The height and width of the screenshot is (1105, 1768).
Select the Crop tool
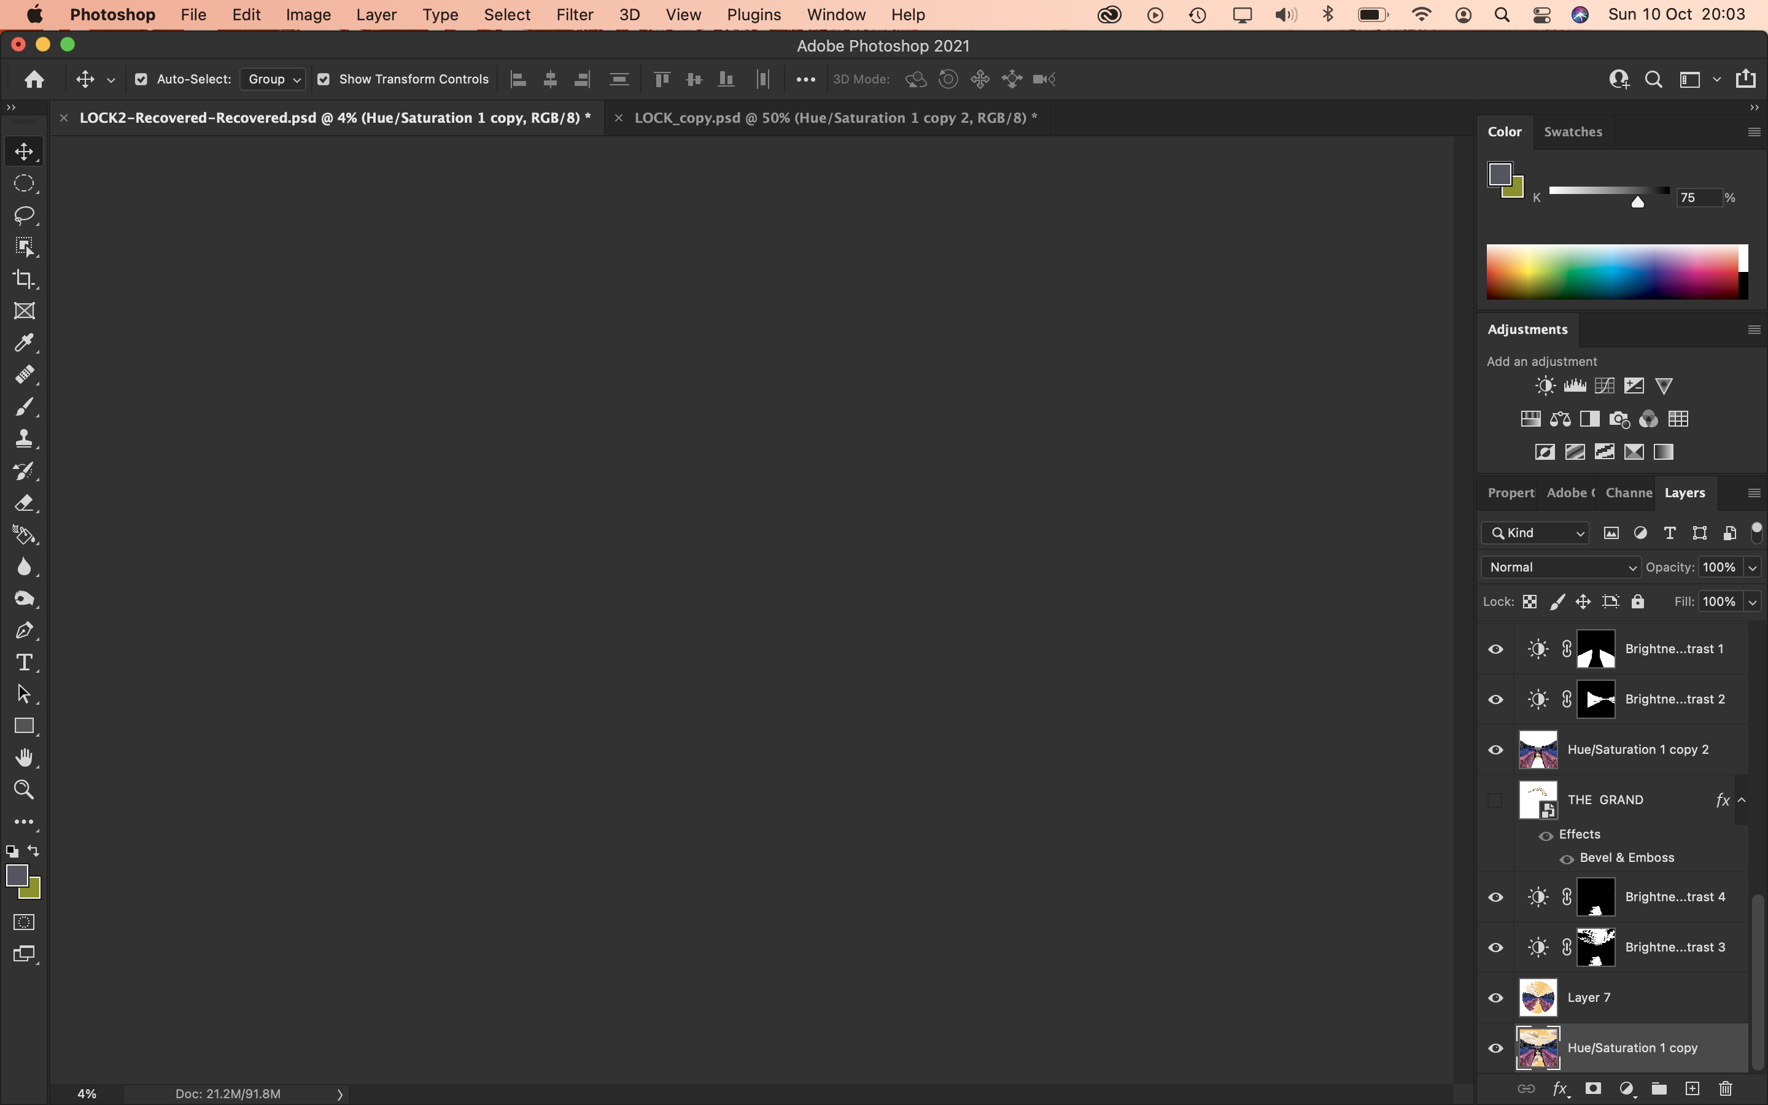coord(24,279)
